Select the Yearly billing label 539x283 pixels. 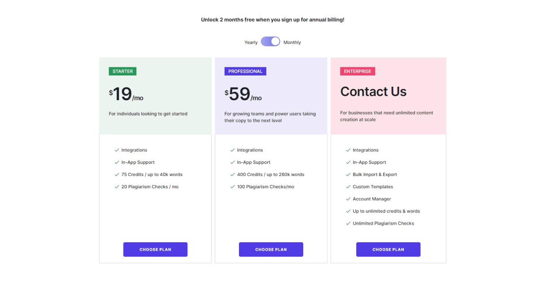tap(251, 43)
